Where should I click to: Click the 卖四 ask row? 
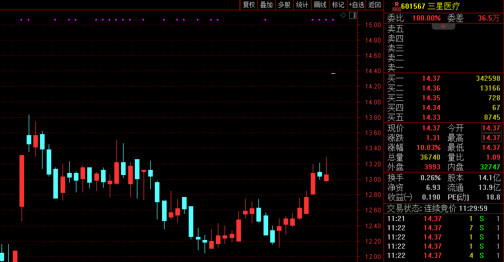[x=443, y=39]
